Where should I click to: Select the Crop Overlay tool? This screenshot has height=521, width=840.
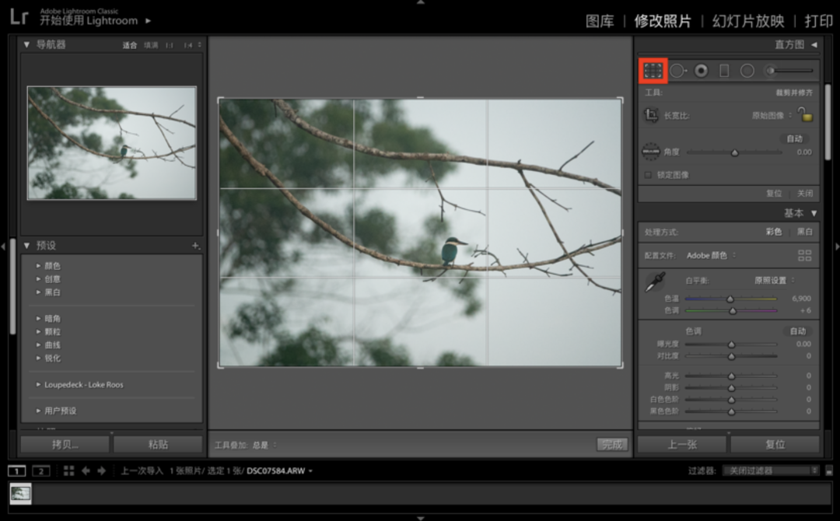pyautogui.click(x=653, y=71)
